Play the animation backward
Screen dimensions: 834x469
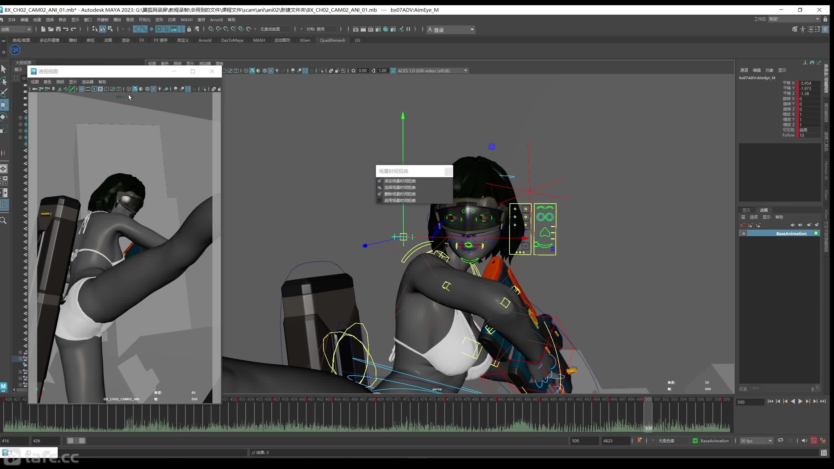click(x=793, y=402)
